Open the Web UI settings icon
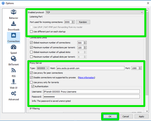Image resolution: width=151 pixels, height=121 pixels. pyautogui.click(x=13, y=82)
